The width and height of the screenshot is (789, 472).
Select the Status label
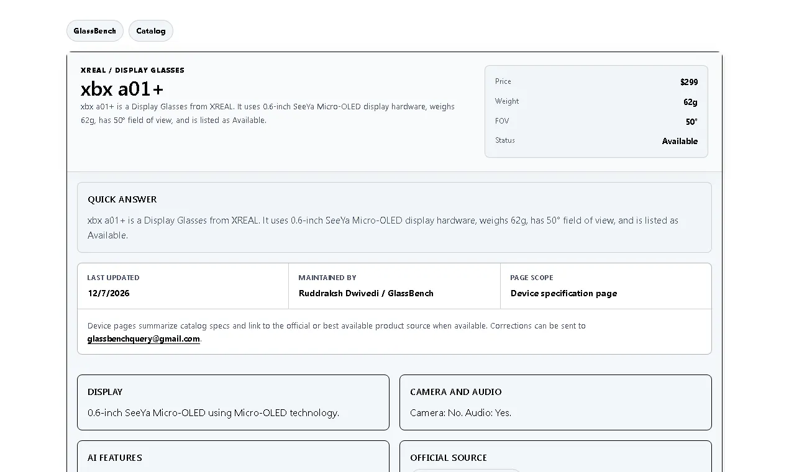pos(505,140)
